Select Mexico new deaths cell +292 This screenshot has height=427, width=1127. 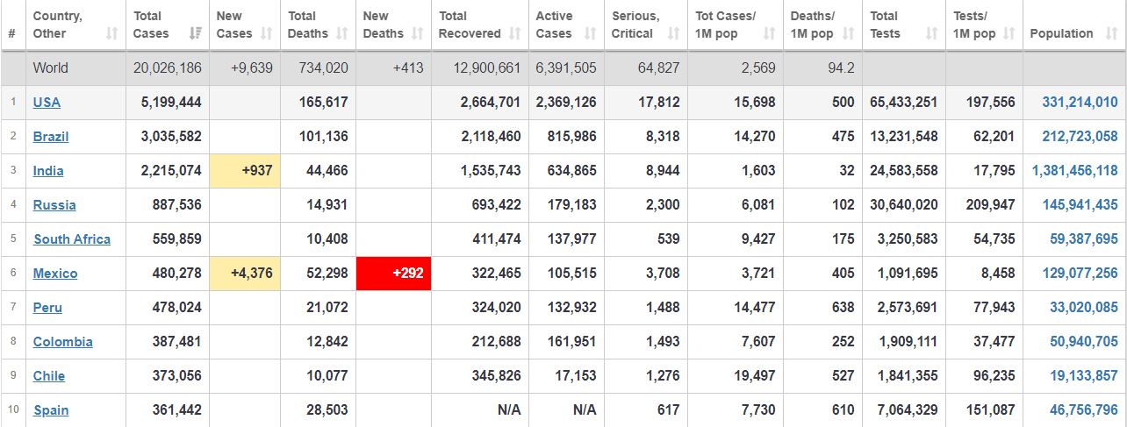tap(393, 273)
